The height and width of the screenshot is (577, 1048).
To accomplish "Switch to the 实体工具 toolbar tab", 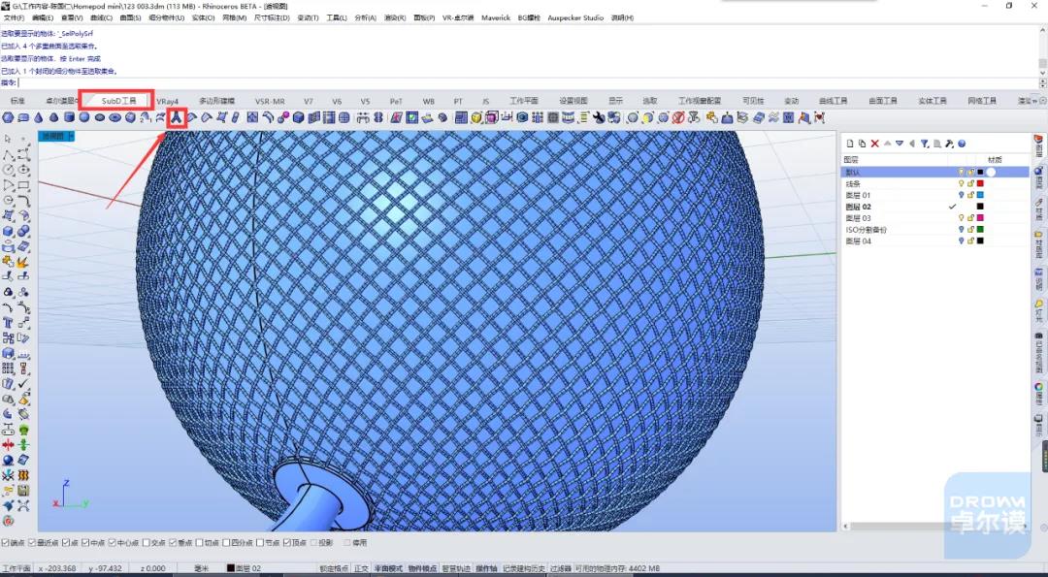I will (x=932, y=101).
